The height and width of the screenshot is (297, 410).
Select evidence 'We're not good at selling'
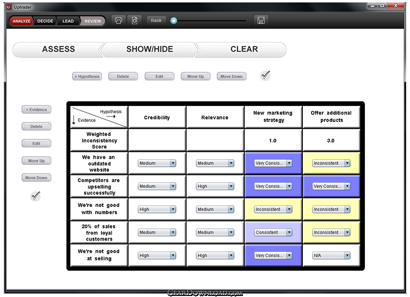tap(99, 256)
